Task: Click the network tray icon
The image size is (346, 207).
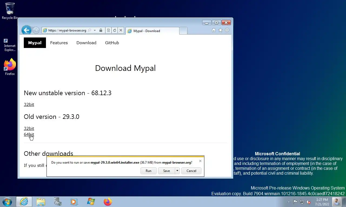Action: pyautogui.click(x=302, y=202)
